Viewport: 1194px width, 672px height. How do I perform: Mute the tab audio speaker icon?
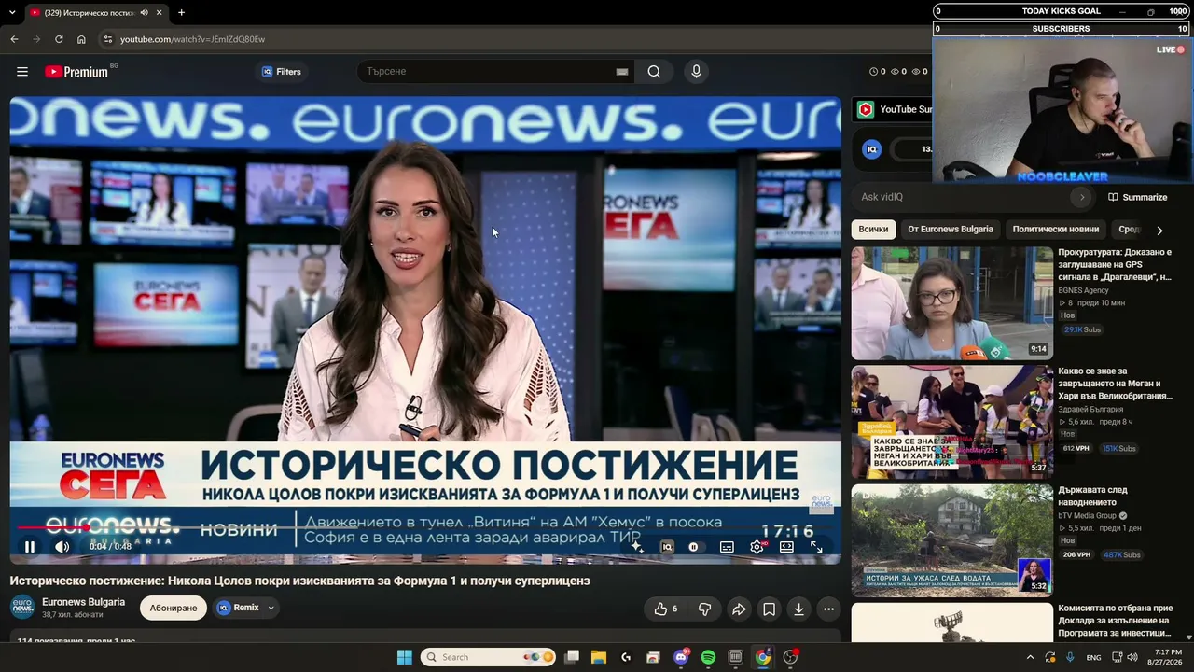coord(144,13)
